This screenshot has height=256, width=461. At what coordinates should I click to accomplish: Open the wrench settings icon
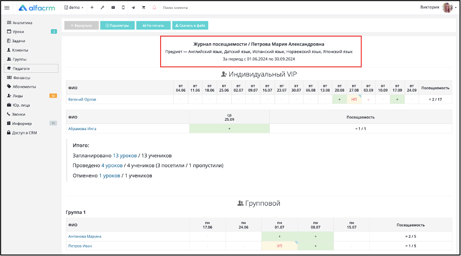tap(102, 8)
